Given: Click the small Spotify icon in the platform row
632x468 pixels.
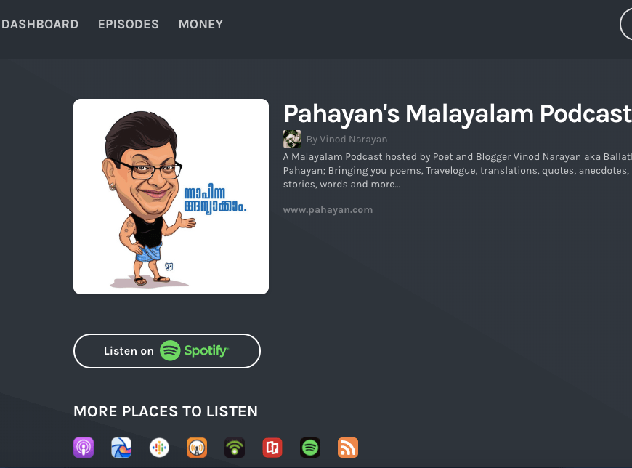Looking at the screenshot, I should pos(310,448).
